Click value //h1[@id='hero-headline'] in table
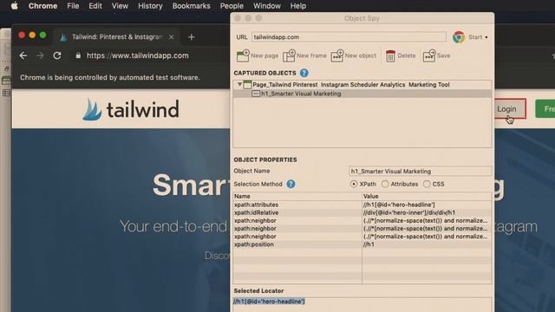This screenshot has width=555, height=312. [x=399, y=205]
